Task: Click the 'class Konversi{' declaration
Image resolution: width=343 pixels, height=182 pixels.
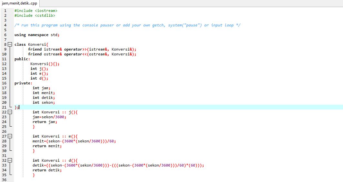Action: tap(31, 44)
